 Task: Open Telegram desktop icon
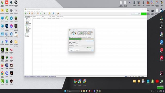click(11, 19)
